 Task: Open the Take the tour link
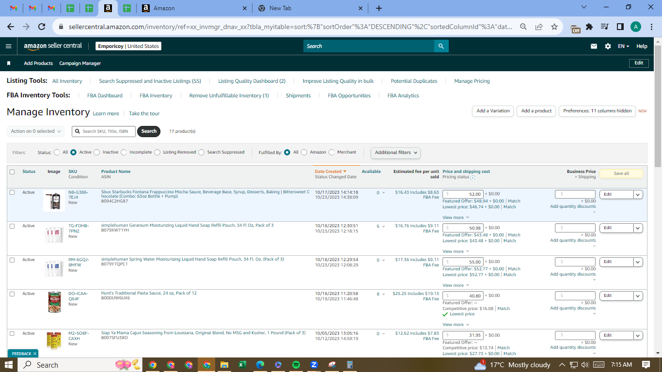[x=144, y=113]
